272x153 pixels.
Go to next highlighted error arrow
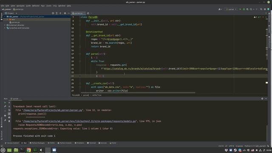266,17
